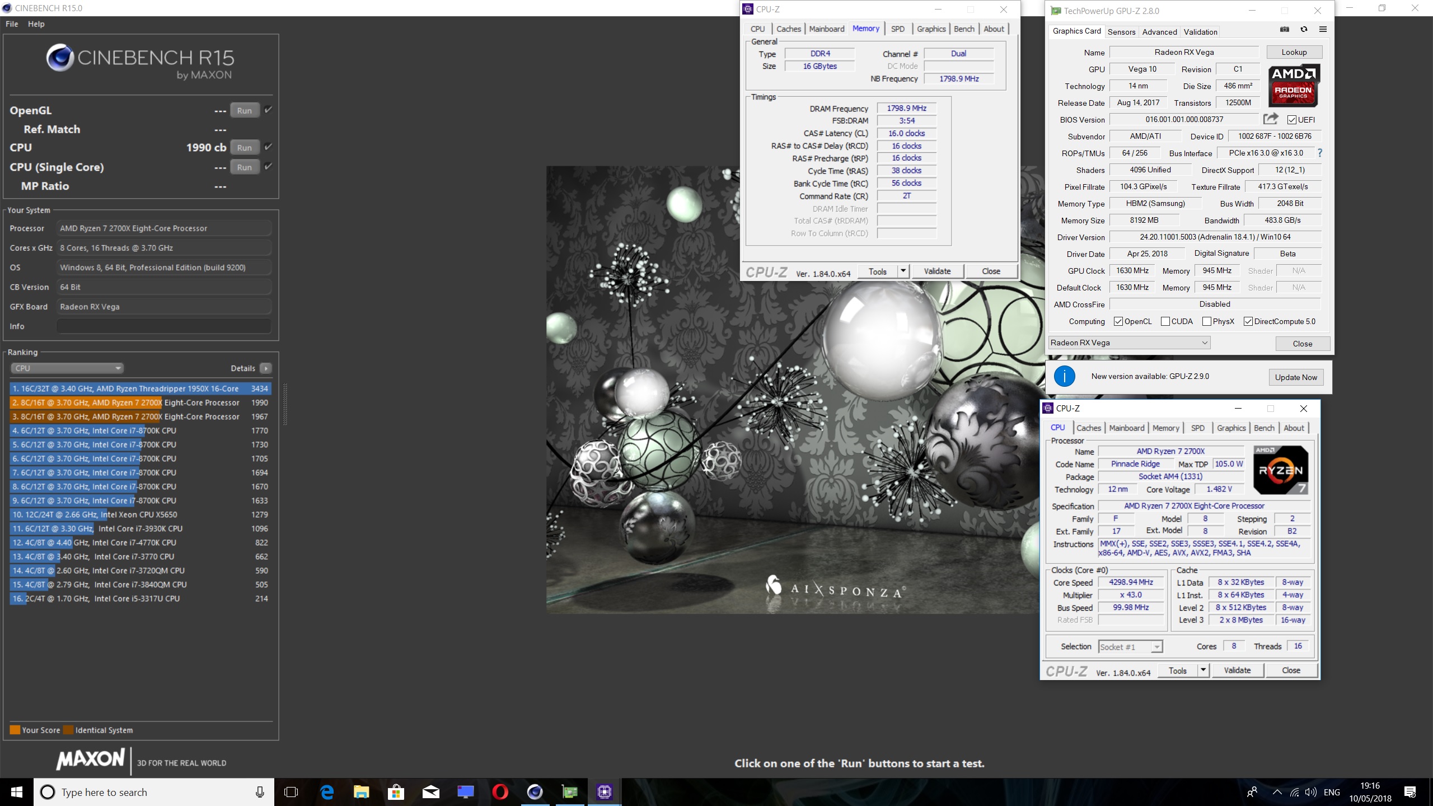This screenshot has width=1433, height=806.
Task: Open Cinebench File menu
Action: 12,24
